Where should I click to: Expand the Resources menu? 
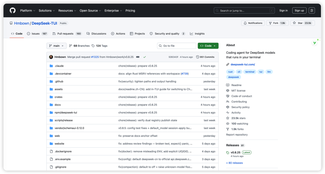pyautogui.click(x=67, y=10)
